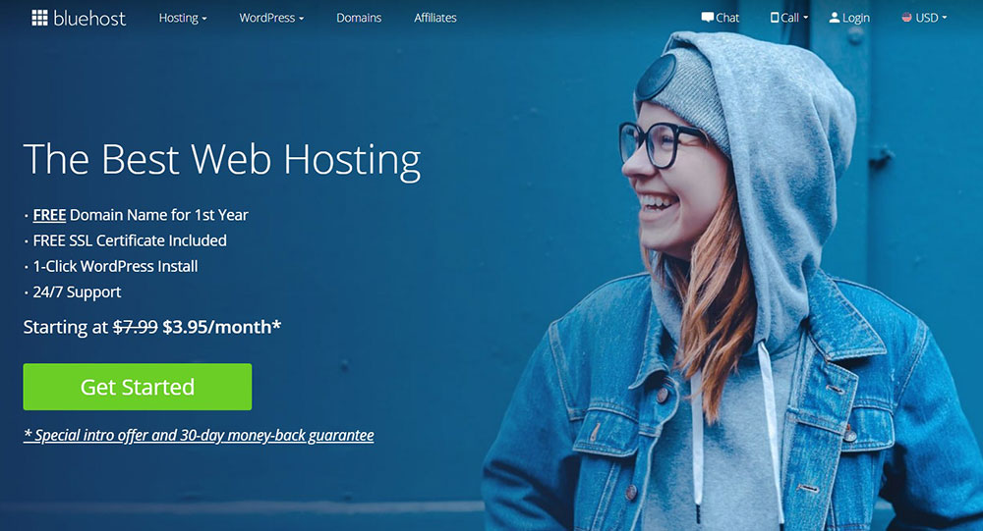The width and height of the screenshot is (983, 531).
Task: Click the green Get Started button
Action: 138,387
